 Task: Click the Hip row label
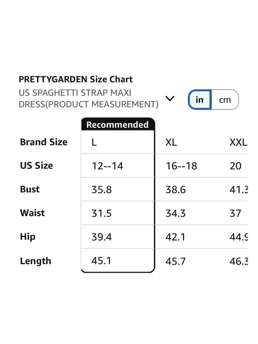tap(28, 237)
